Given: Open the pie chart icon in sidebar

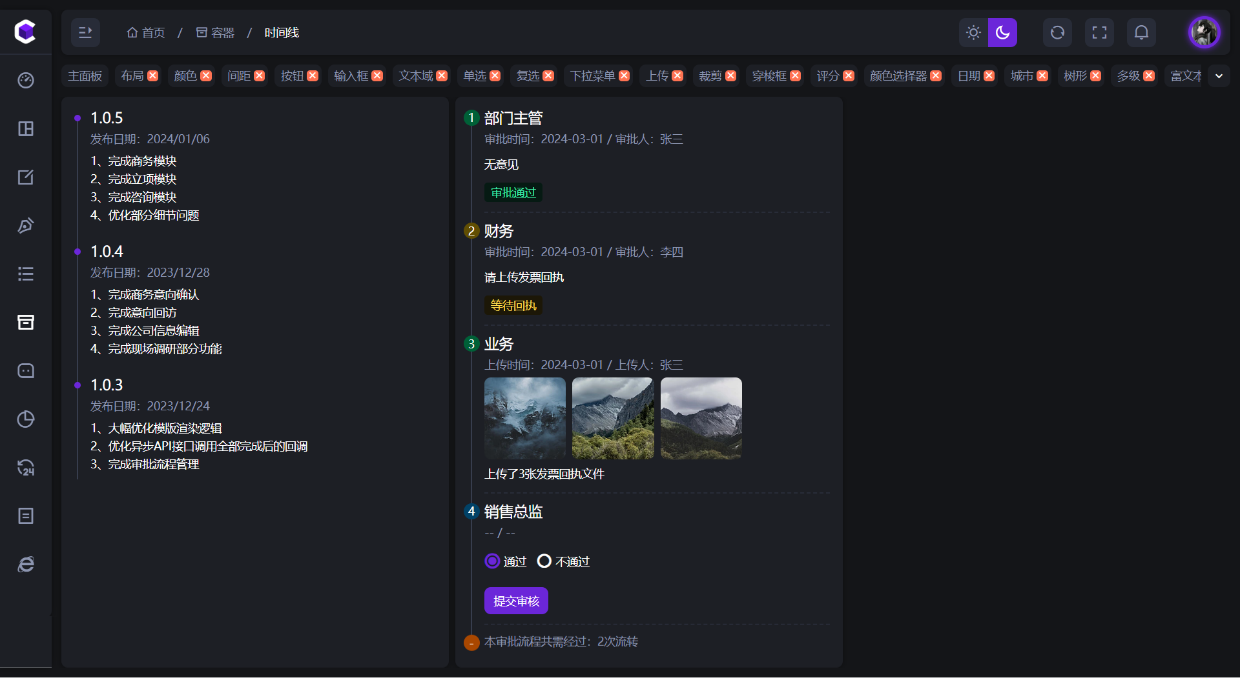Looking at the screenshot, I should pos(26,419).
